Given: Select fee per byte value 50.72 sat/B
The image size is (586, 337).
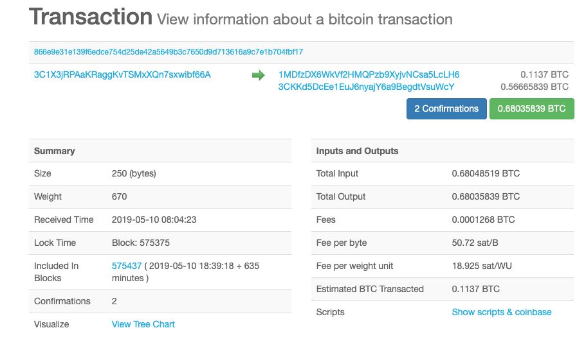Looking at the screenshot, I should tap(475, 243).
